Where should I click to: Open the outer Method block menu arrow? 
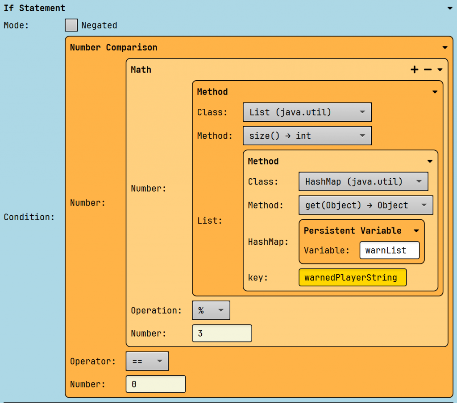(x=435, y=92)
